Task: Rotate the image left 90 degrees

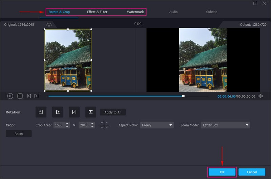Action: click(41, 112)
